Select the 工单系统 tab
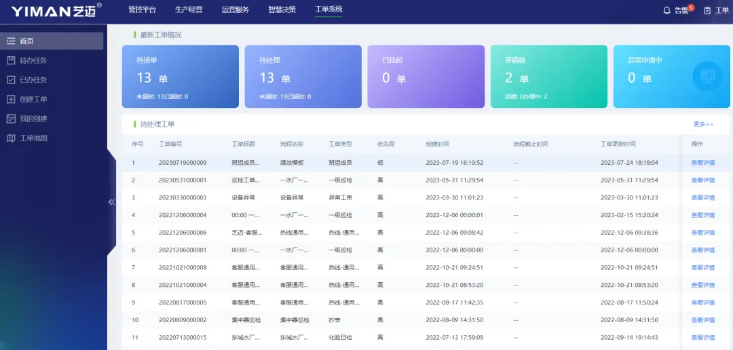This screenshot has height=350, width=733. tap(328, 9)
